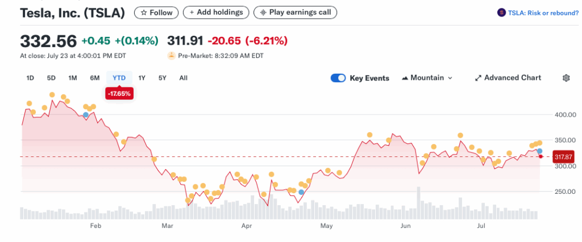Screen dimensions: 582x242
Task: Click the expand arrows icon for Advanced Chart
Action: [x=478, y=78]
